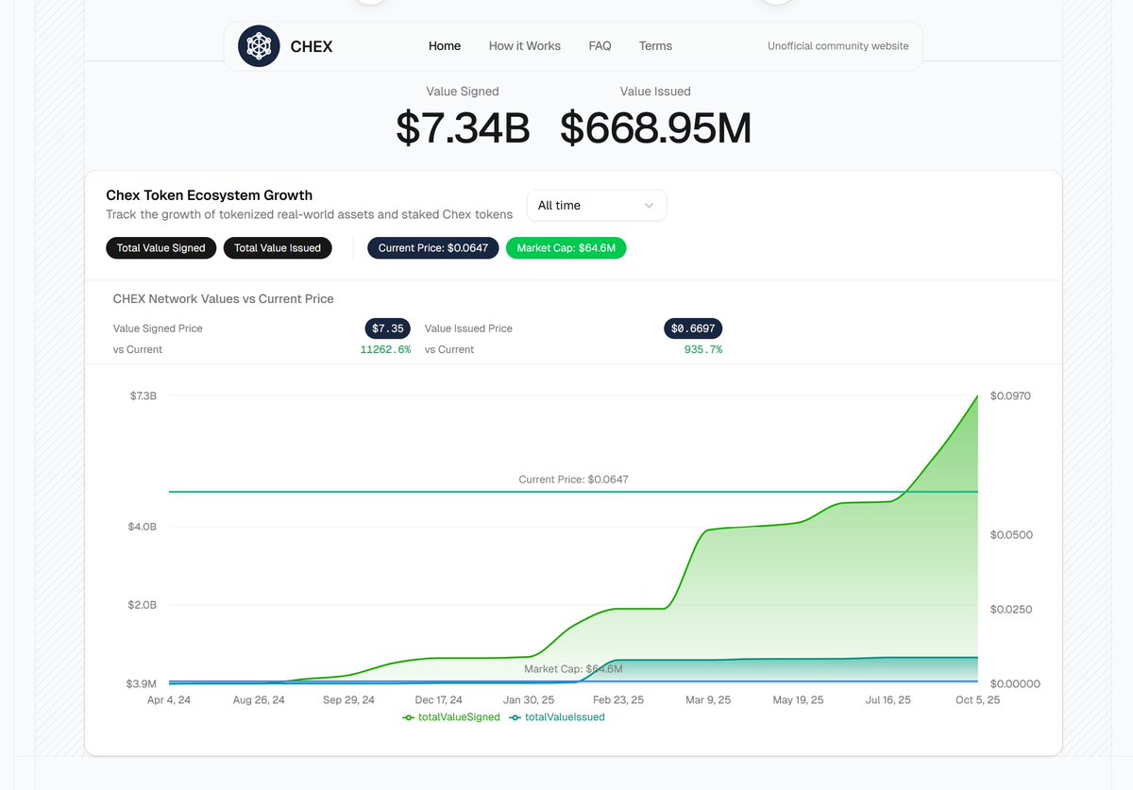Open the Terms nav link
This screenshot has height=790, width=1133.
[655, 45]
